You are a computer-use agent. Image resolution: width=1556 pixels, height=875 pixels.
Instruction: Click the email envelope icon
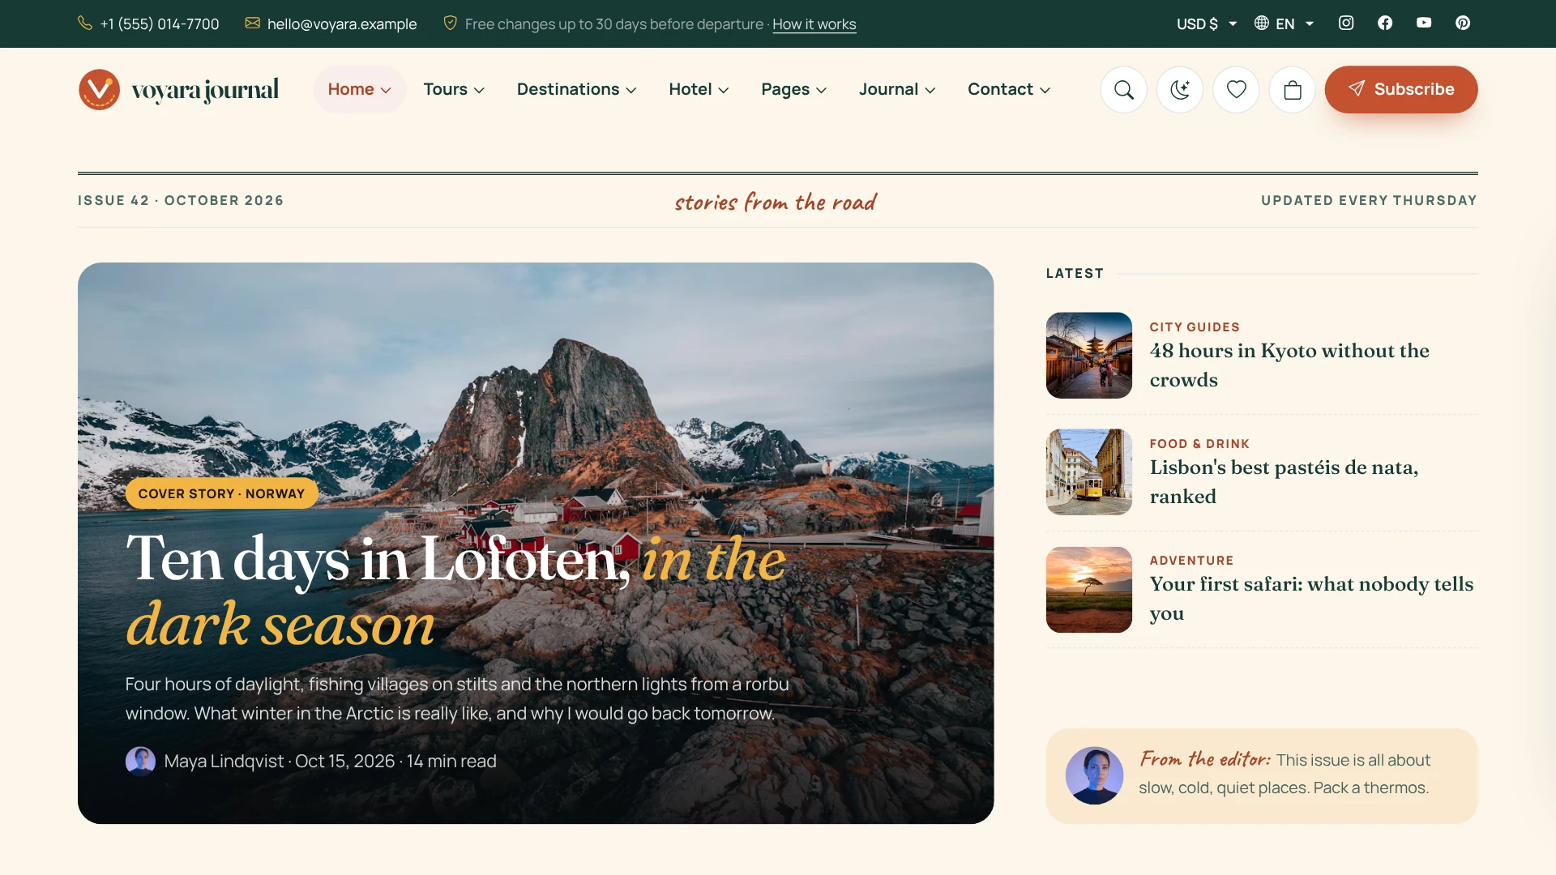click(253, 23)
